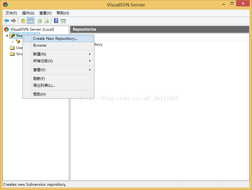This screenshot has width=252, height=190.
Task: Click the Up one level folder icon
Action: 23,21
